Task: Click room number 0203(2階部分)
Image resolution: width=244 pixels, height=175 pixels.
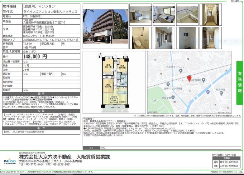Action: click(32, 16)
